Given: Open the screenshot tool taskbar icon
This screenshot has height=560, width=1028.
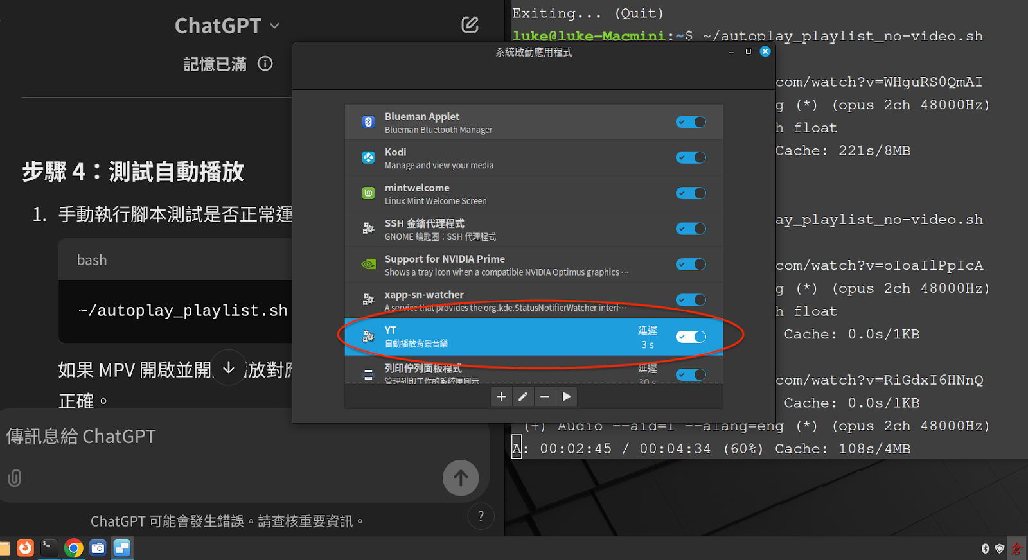Looking at the screenshot, I should point(98,548).
